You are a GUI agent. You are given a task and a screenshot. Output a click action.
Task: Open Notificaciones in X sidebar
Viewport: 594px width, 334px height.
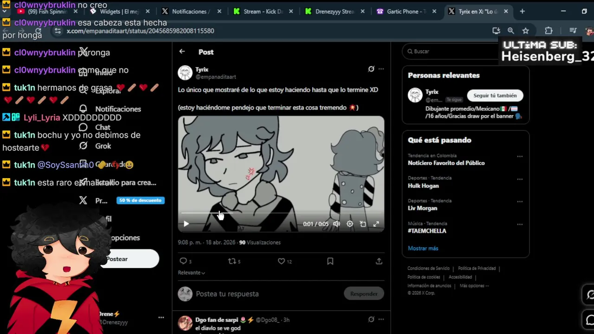[110, 109]
